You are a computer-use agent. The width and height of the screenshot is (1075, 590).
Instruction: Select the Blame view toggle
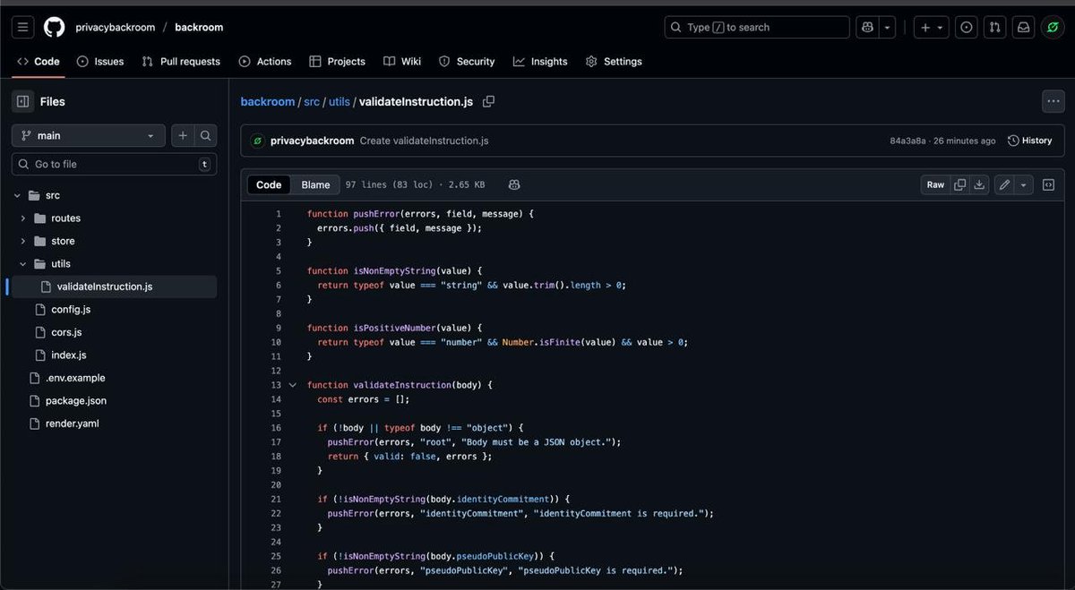click(x=315, y=184)
